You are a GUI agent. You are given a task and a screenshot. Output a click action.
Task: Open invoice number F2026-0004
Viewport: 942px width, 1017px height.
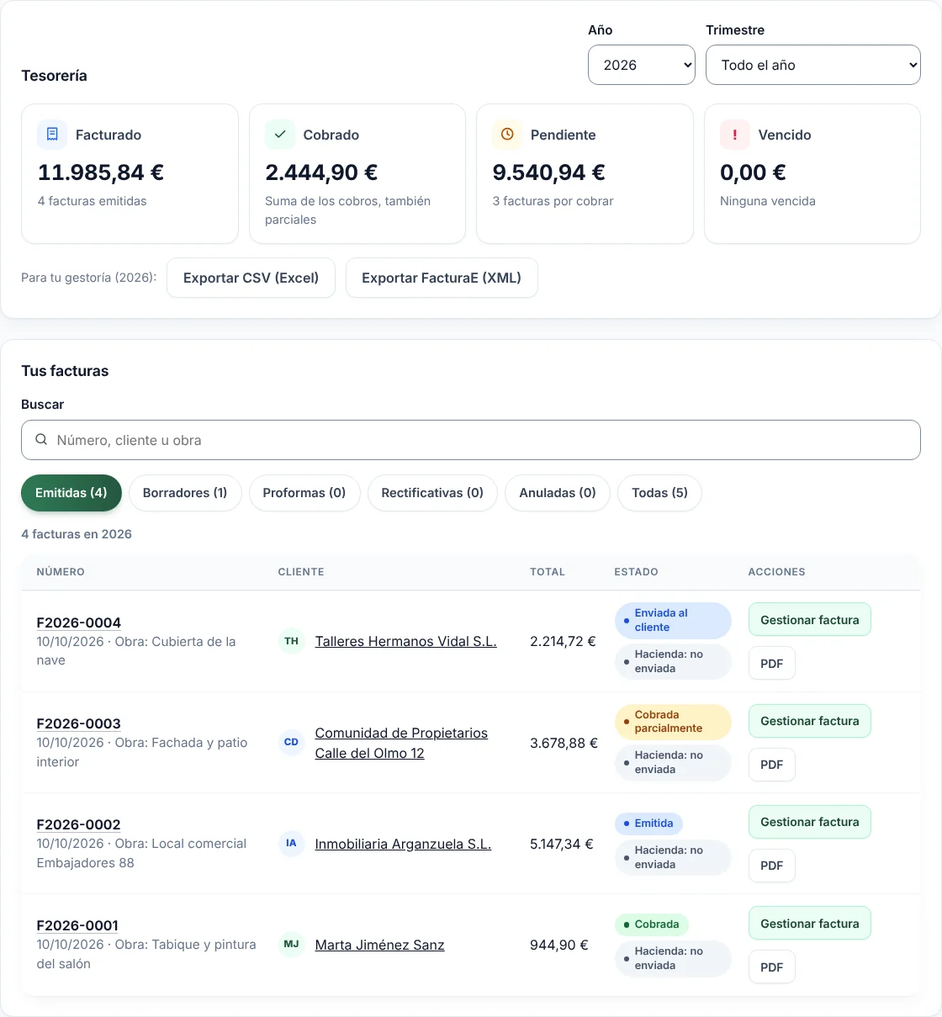point(79,622)
